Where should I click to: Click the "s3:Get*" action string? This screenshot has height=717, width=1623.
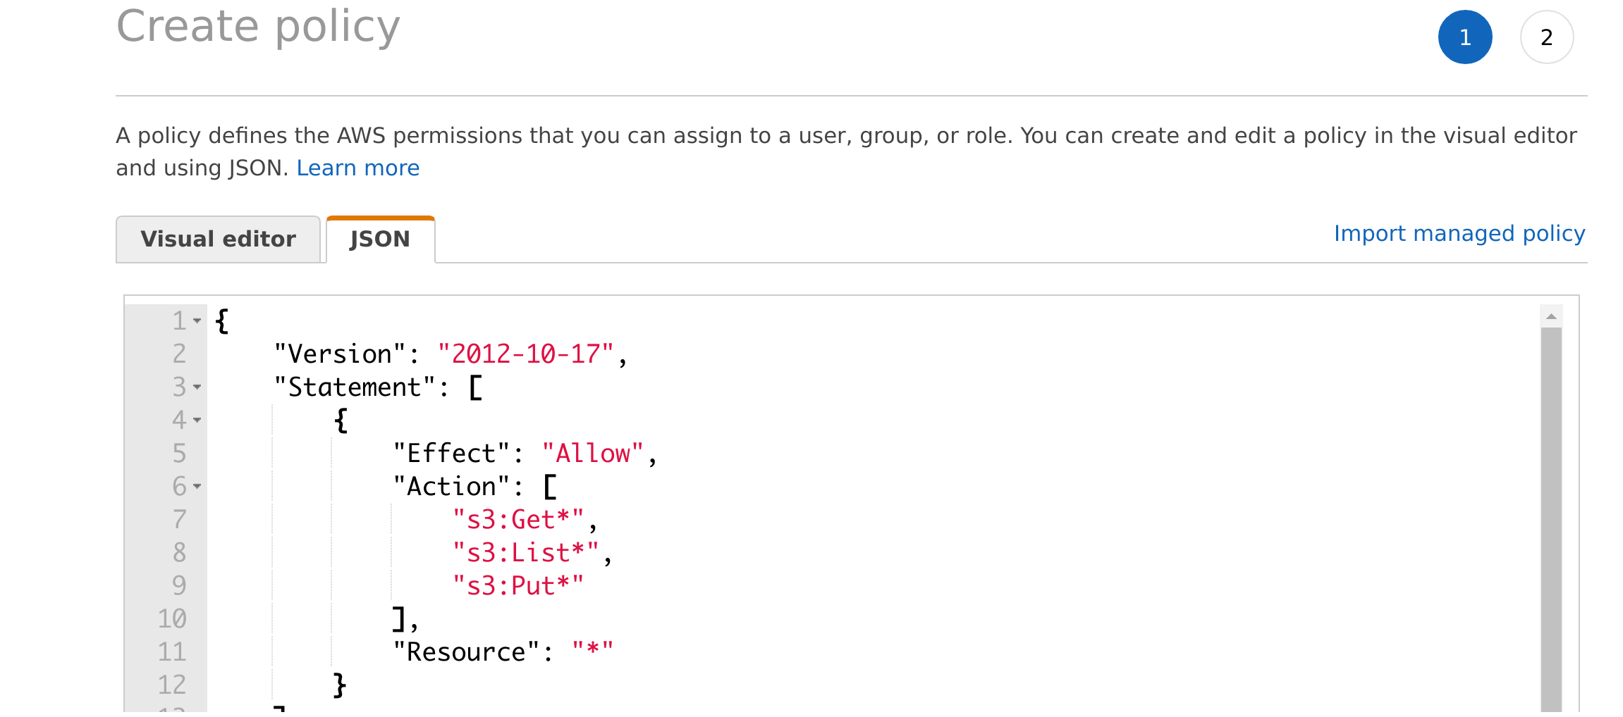(x=517, y=519)
